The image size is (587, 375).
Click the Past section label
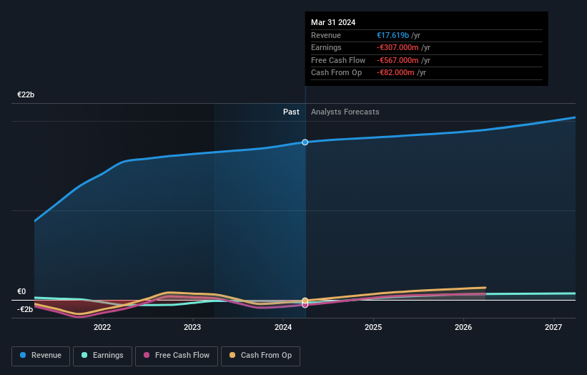tap(291, 112)
